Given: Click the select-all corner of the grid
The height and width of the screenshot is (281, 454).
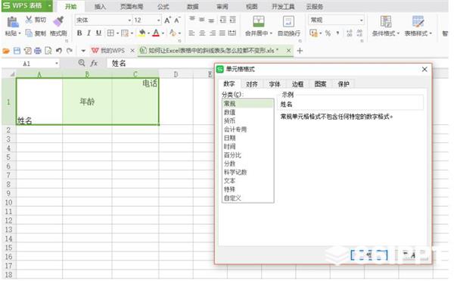Looking at the screenshot, I should [x=8, y=74].
